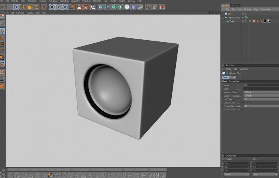Render the active view clapperboard icon
Screen dimensions: 279x178
coord(79,7)
